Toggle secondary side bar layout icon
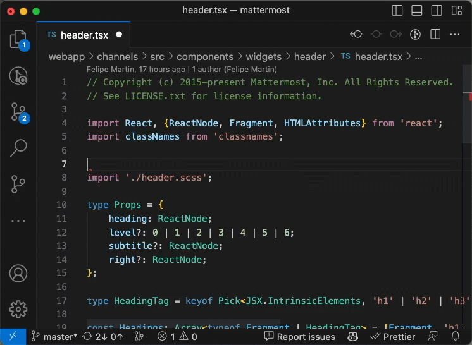Image resolution: width=472 pixels, height=345 pixels. pos(437,11)
